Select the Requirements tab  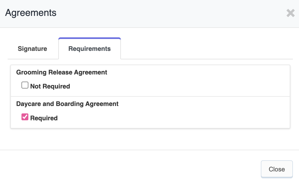click(90, 49)
